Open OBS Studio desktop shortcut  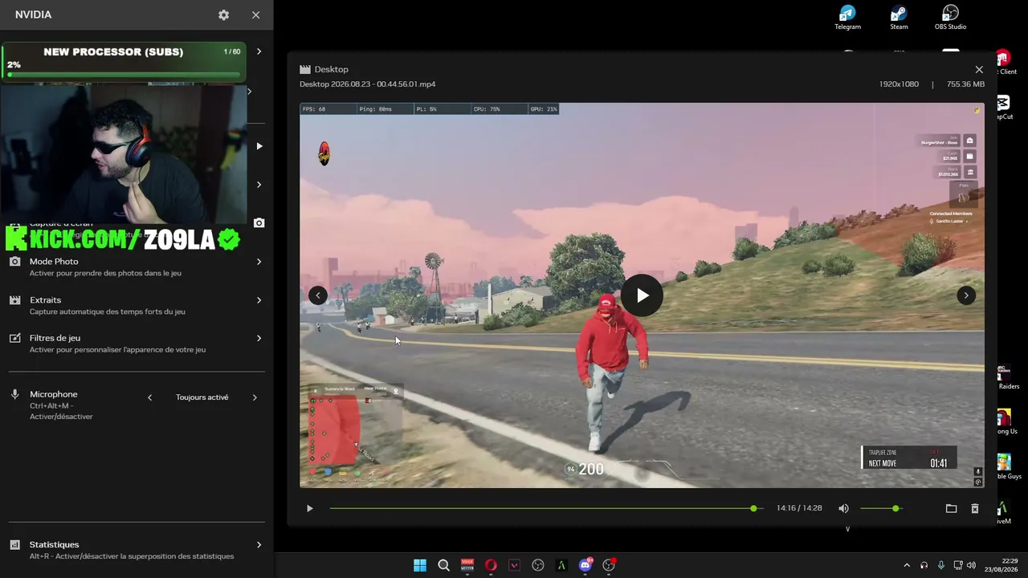950,18
